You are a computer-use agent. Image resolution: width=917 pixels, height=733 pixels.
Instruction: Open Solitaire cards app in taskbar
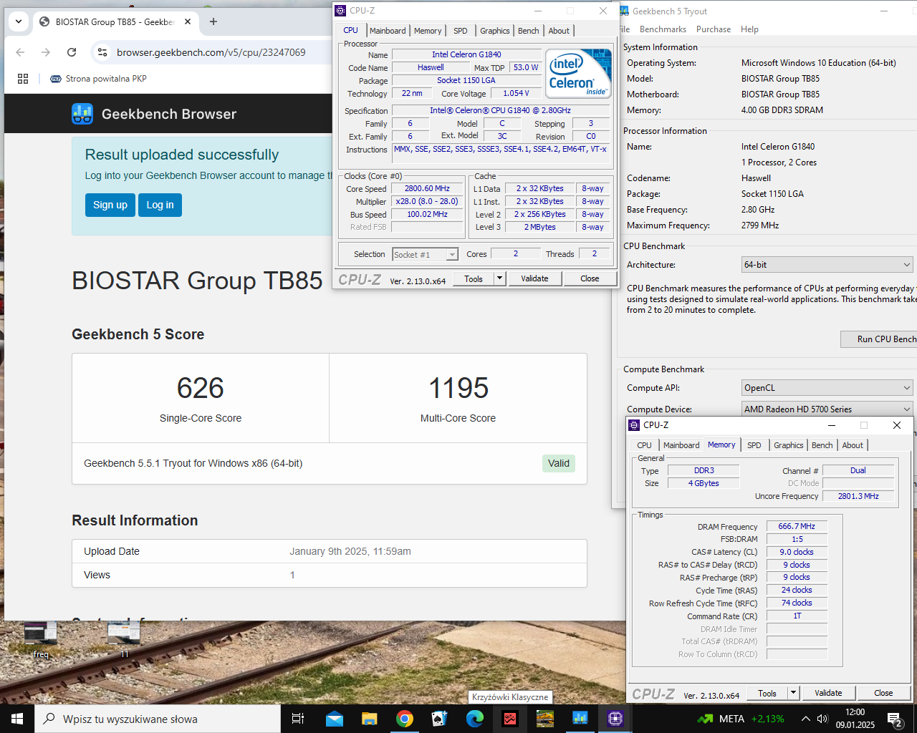[439, 719]
